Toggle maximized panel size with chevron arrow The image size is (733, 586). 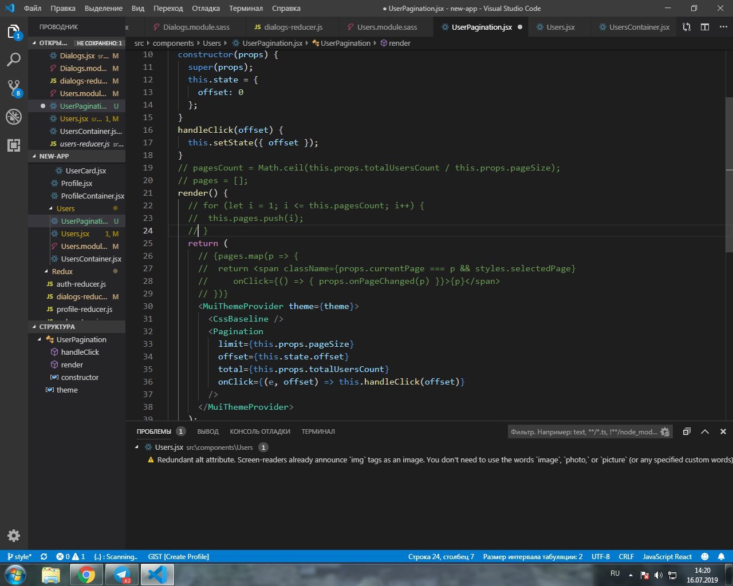pyautogui.click(x=705, y=431)
